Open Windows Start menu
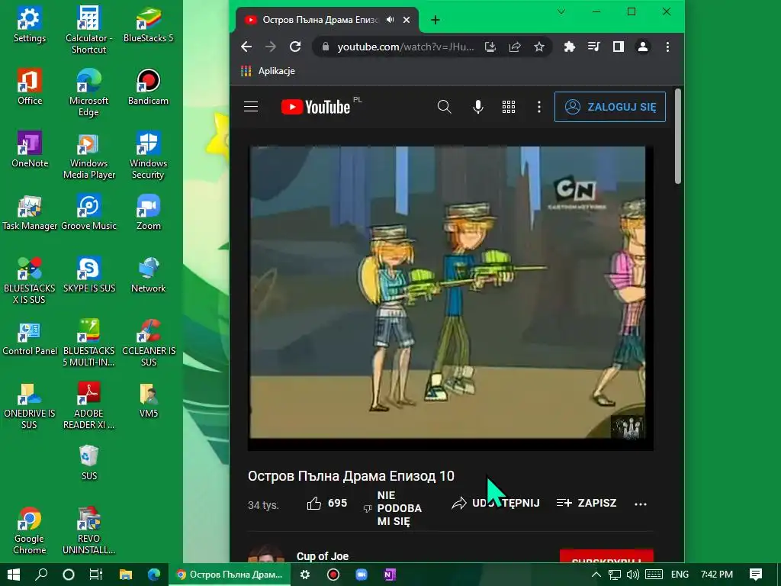 (x=14, y=575)
